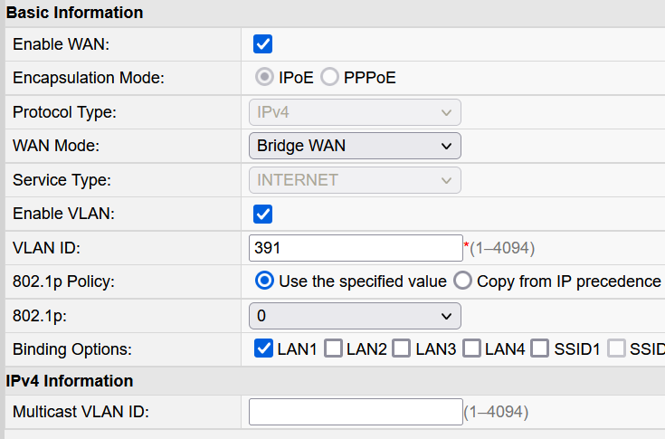Viewport: 665px width, 439px height.
Task: Tick the LAN4 binding checkbox
Action: 471,348
